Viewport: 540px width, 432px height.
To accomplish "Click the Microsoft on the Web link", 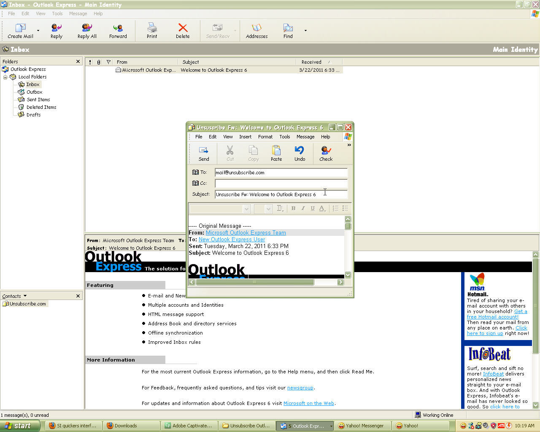I will pos(309,403).
